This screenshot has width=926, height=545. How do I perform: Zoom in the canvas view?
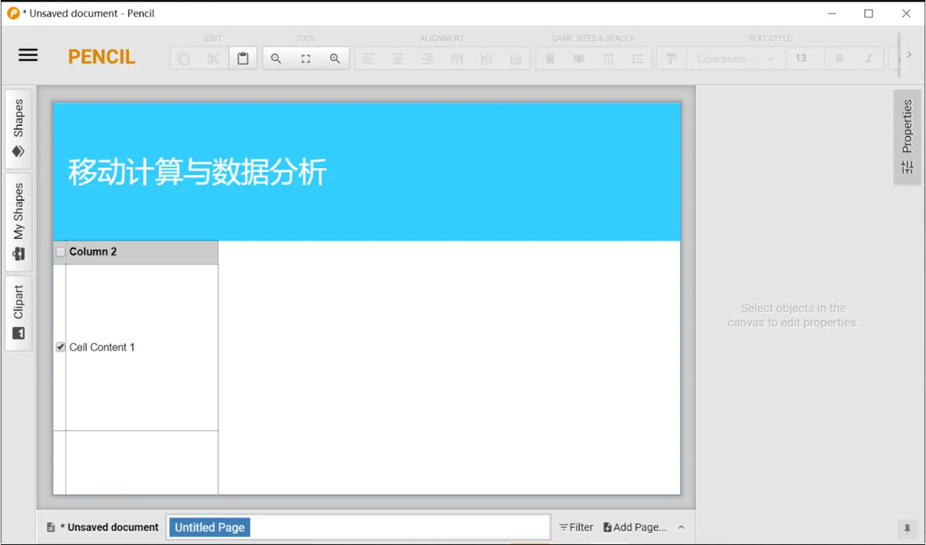tap(335, 59)
